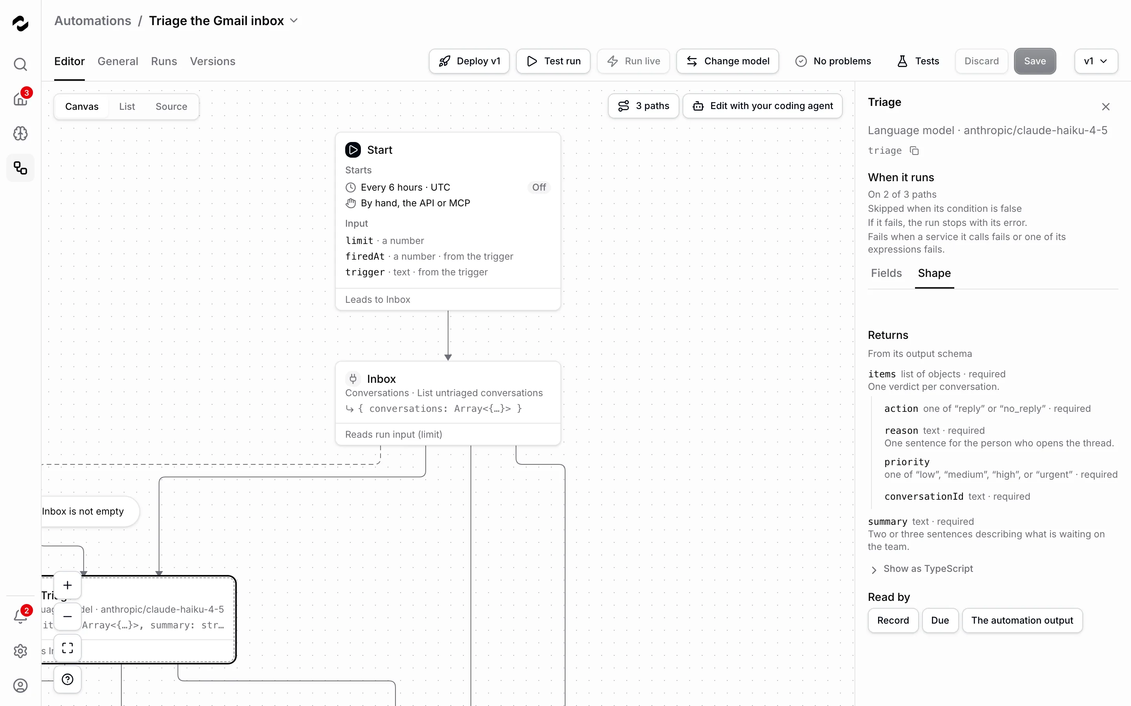Save the automation
Screen dimensions: 1131x706
coord(1035,61)
